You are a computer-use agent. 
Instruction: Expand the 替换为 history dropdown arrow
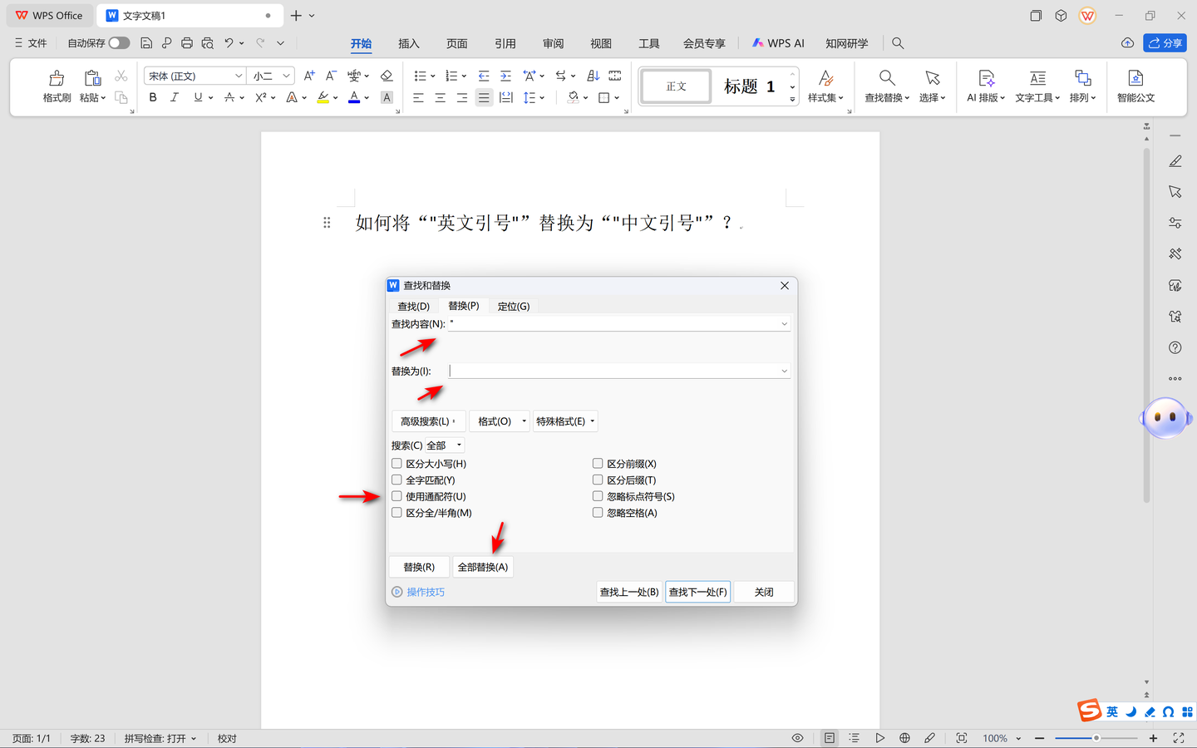(784, 372)
